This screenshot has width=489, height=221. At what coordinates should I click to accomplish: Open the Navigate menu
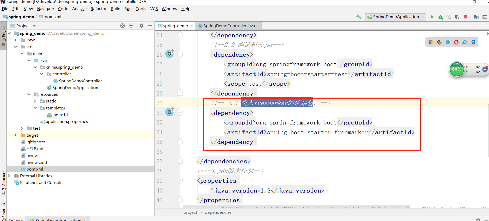point(45,9)
